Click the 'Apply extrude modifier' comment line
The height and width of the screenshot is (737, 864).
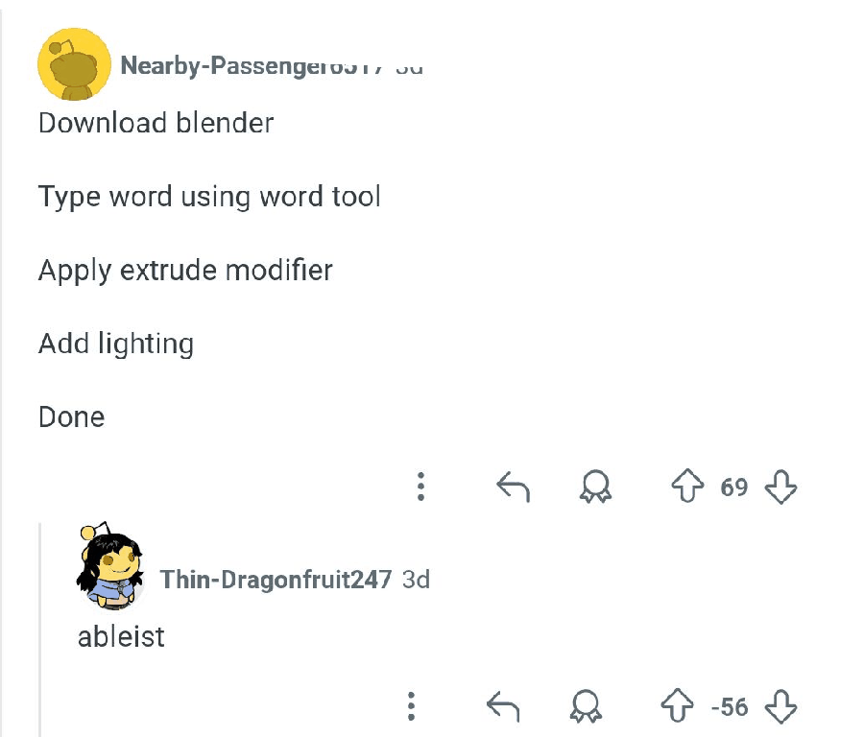click(x=185, y=271)
